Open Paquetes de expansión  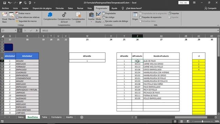[150, 17]
